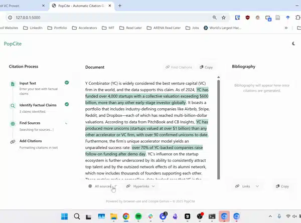Open the browser extensions puzzle icon
Viewport: 301px width, 223px height.
[x=297, y=18]
